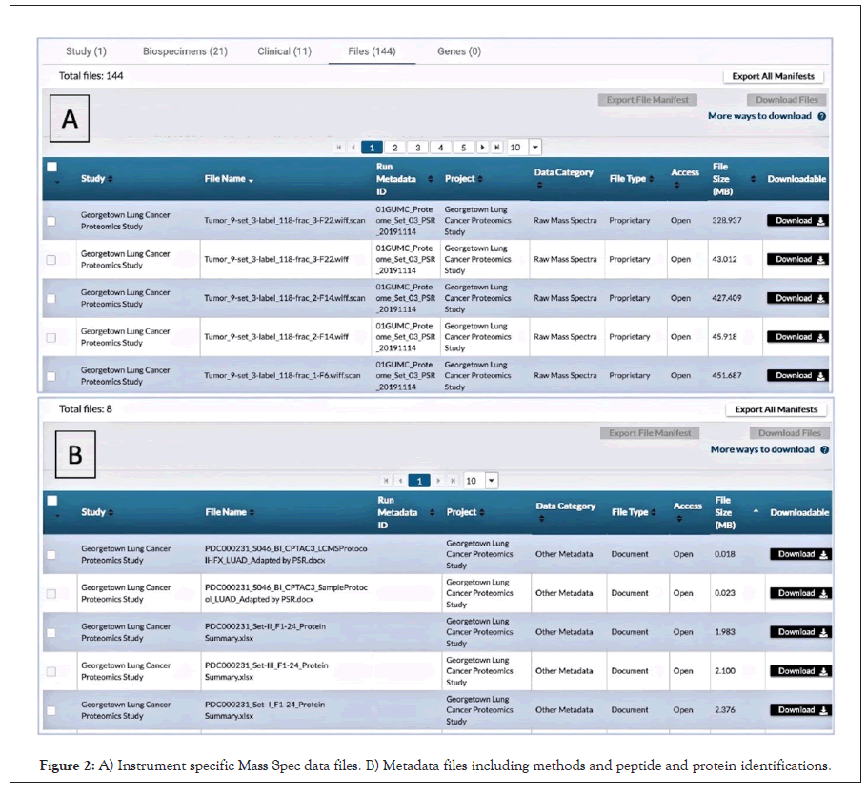Viewport: 867px width, 794px height.
Task: Go to next page in panel A pagination
Action: tap(484, 148)
